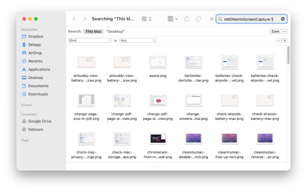Image resolution: width=307 pixels, height=192 pixels.
Task: Show more toolbar items with double chevron
Action: coord(211,19)
